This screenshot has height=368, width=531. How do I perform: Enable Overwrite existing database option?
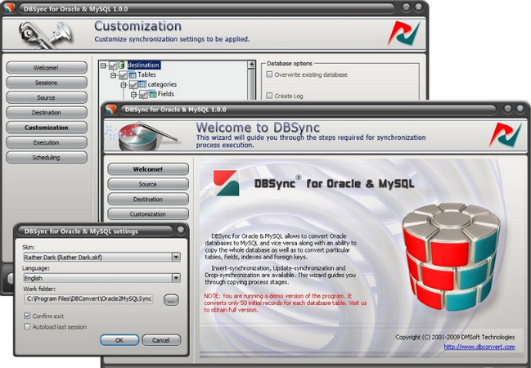click(x=269, y=74)
